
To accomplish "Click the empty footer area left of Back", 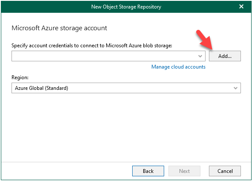I will point(67,171).
